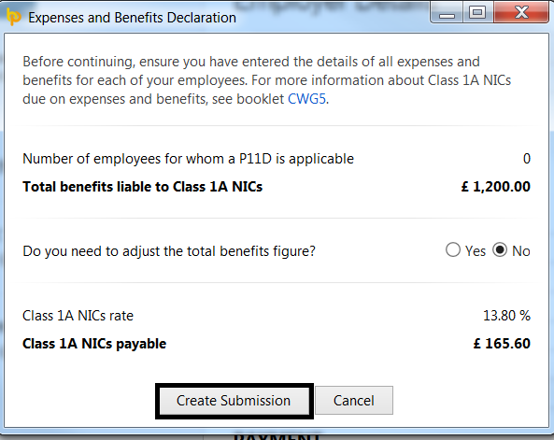Click the Class 1A NICs rate label
554x440 pixels.
(78, 316)
